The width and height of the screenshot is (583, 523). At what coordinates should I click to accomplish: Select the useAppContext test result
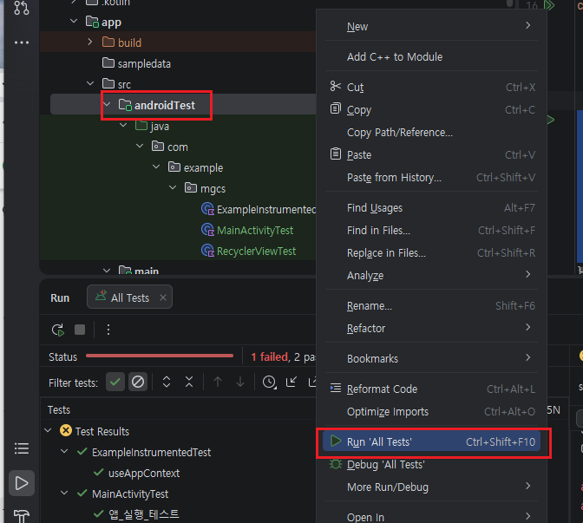tap(144, 473)
